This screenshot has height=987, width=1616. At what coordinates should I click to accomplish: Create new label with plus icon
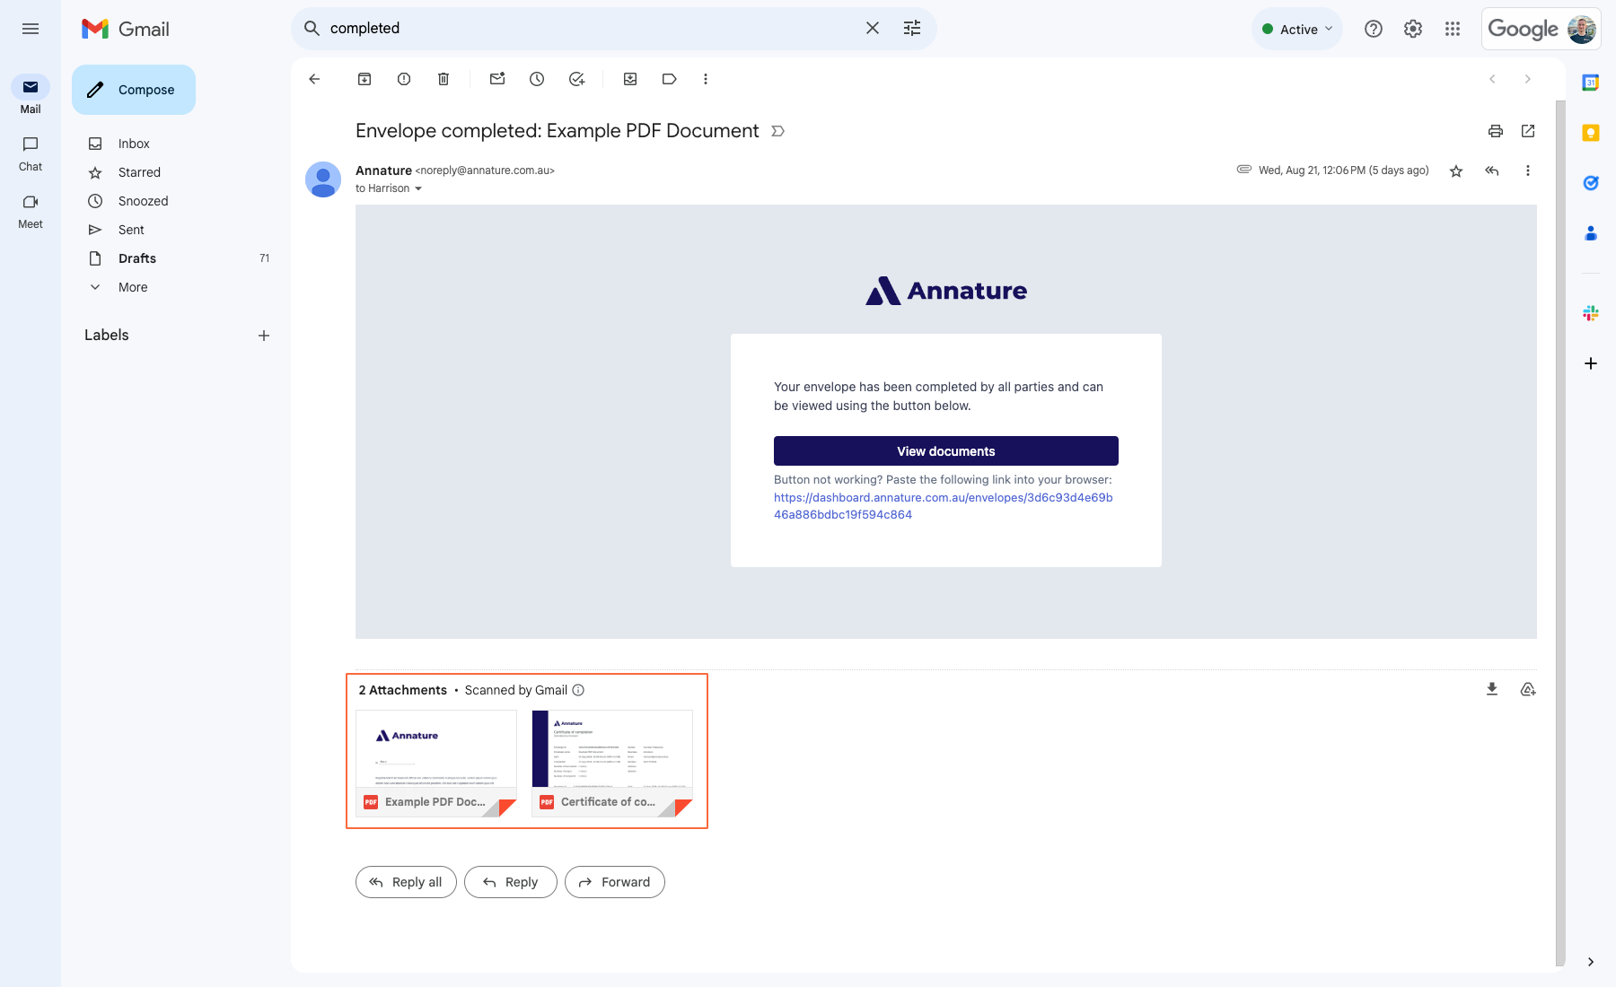pos(264,336)
